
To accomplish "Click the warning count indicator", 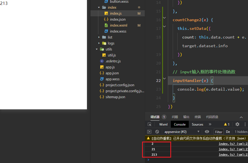I will click(227, 124).
